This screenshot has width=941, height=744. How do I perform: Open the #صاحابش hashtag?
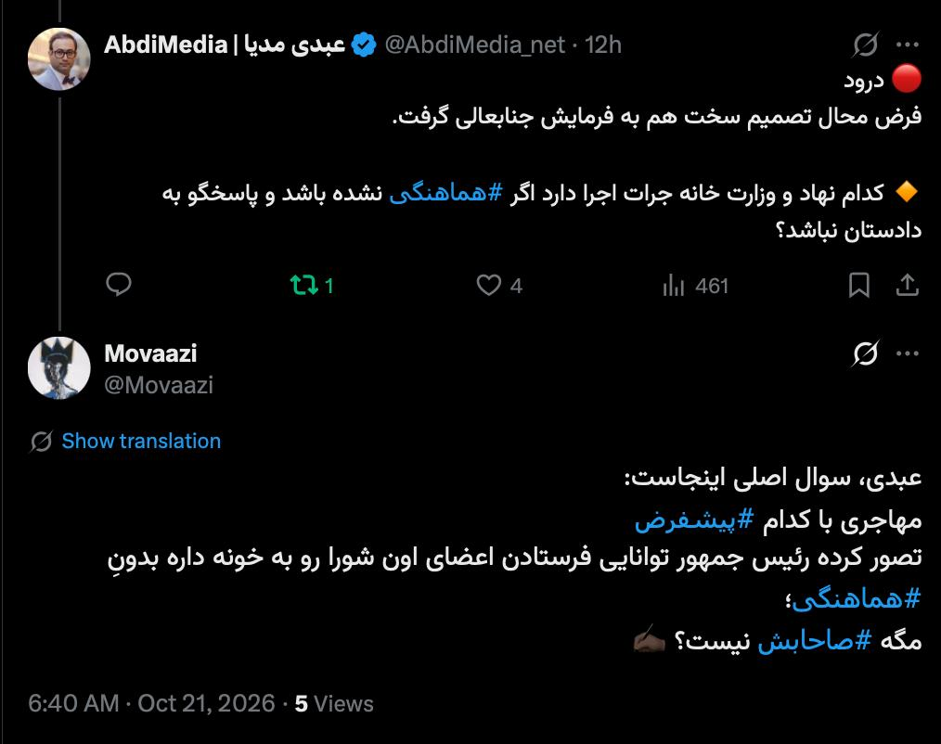(x=815, y=641)
